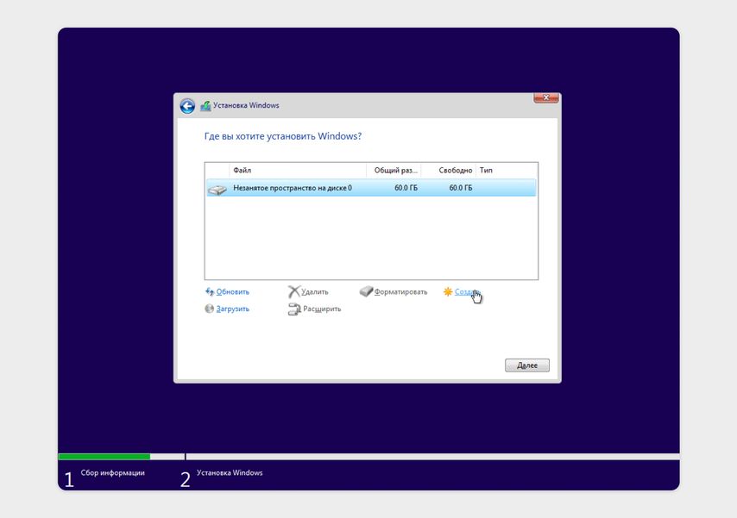Viewport: 737px width, 518px height.
Task: Click the Удалить X icon
Action: (293, 291)
